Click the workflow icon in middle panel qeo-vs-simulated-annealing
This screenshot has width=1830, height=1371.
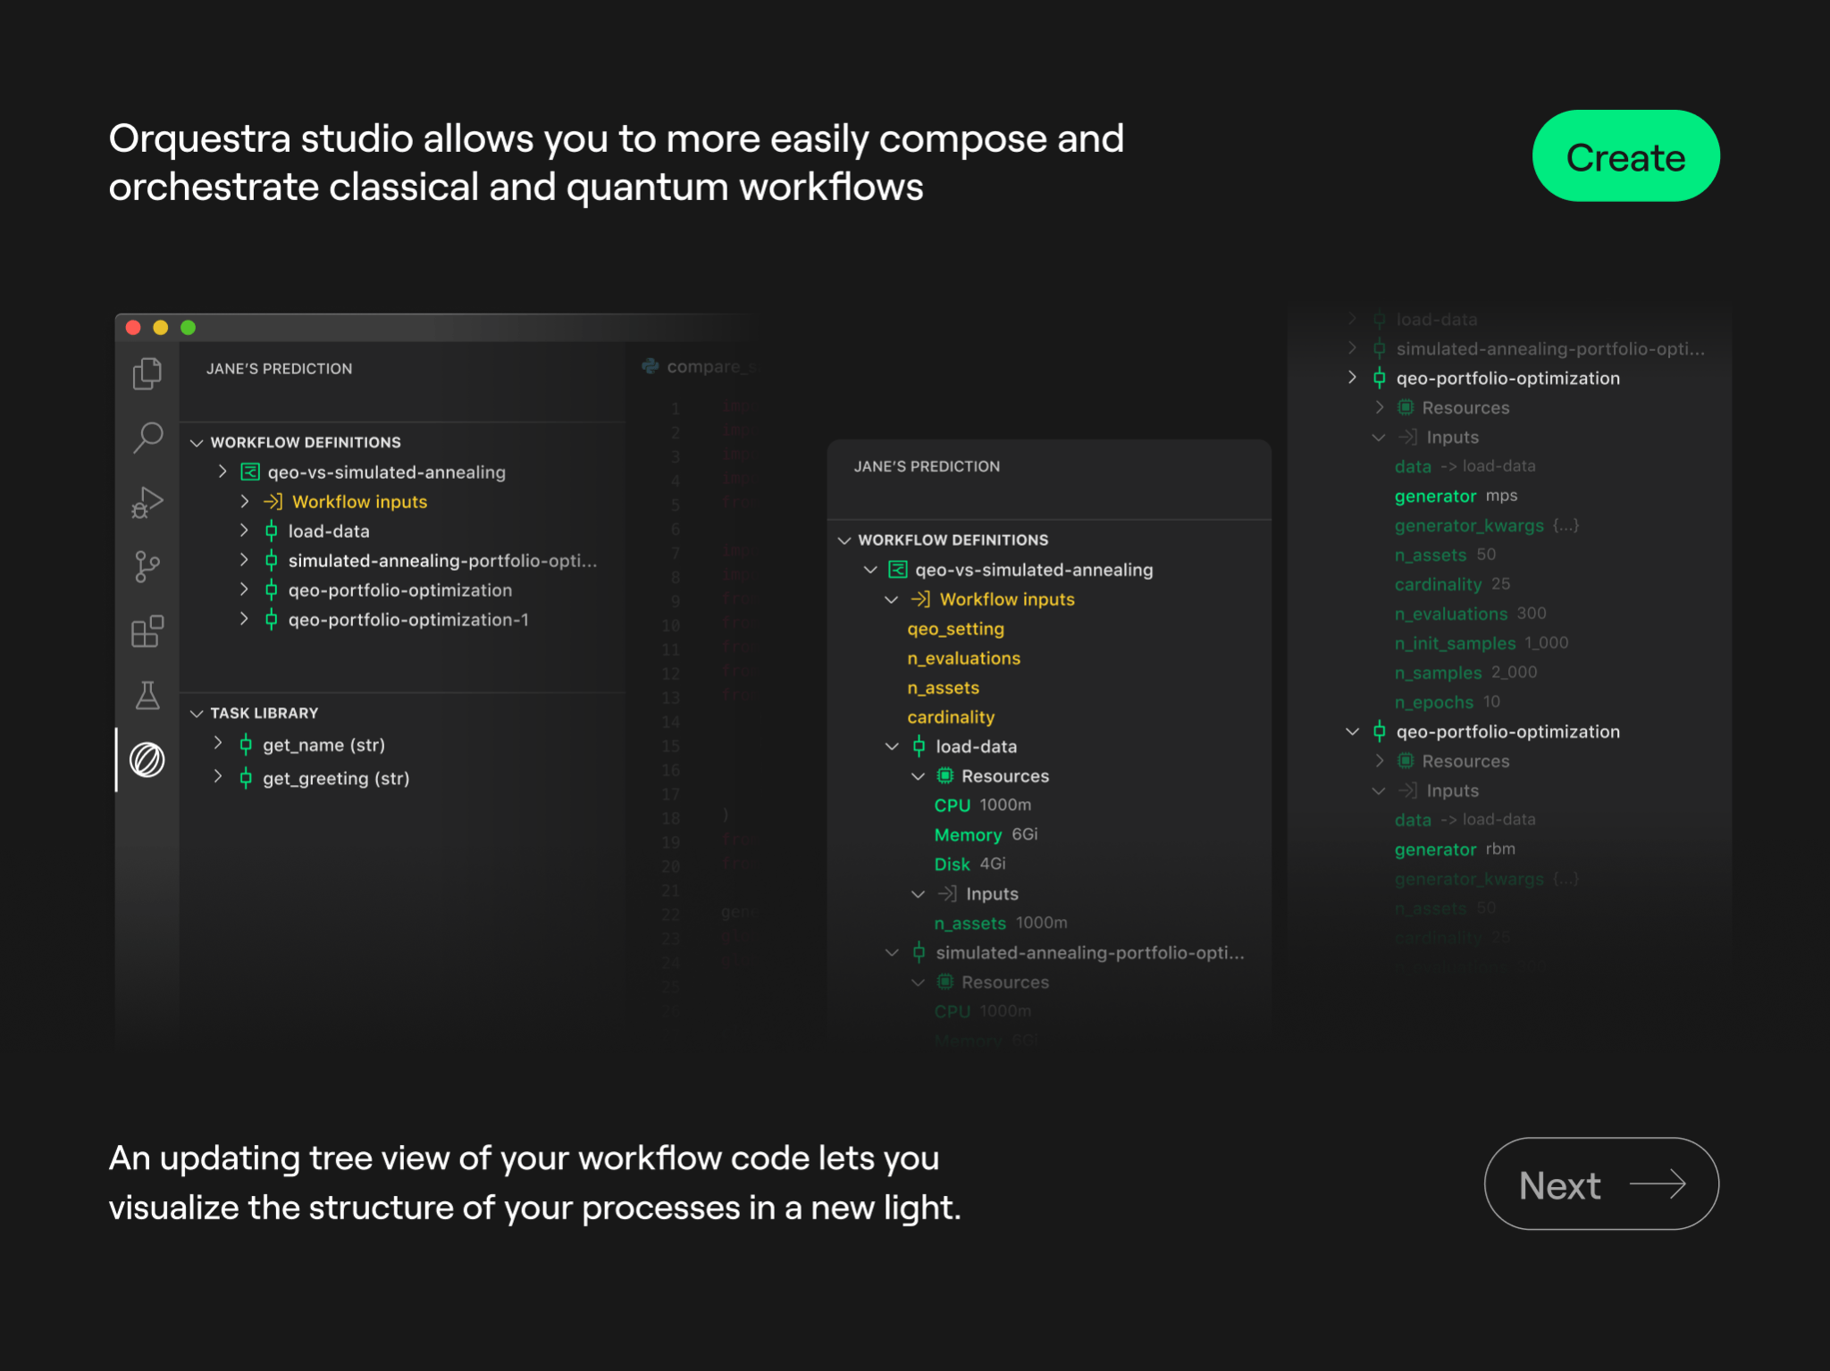tap(898, 569)
